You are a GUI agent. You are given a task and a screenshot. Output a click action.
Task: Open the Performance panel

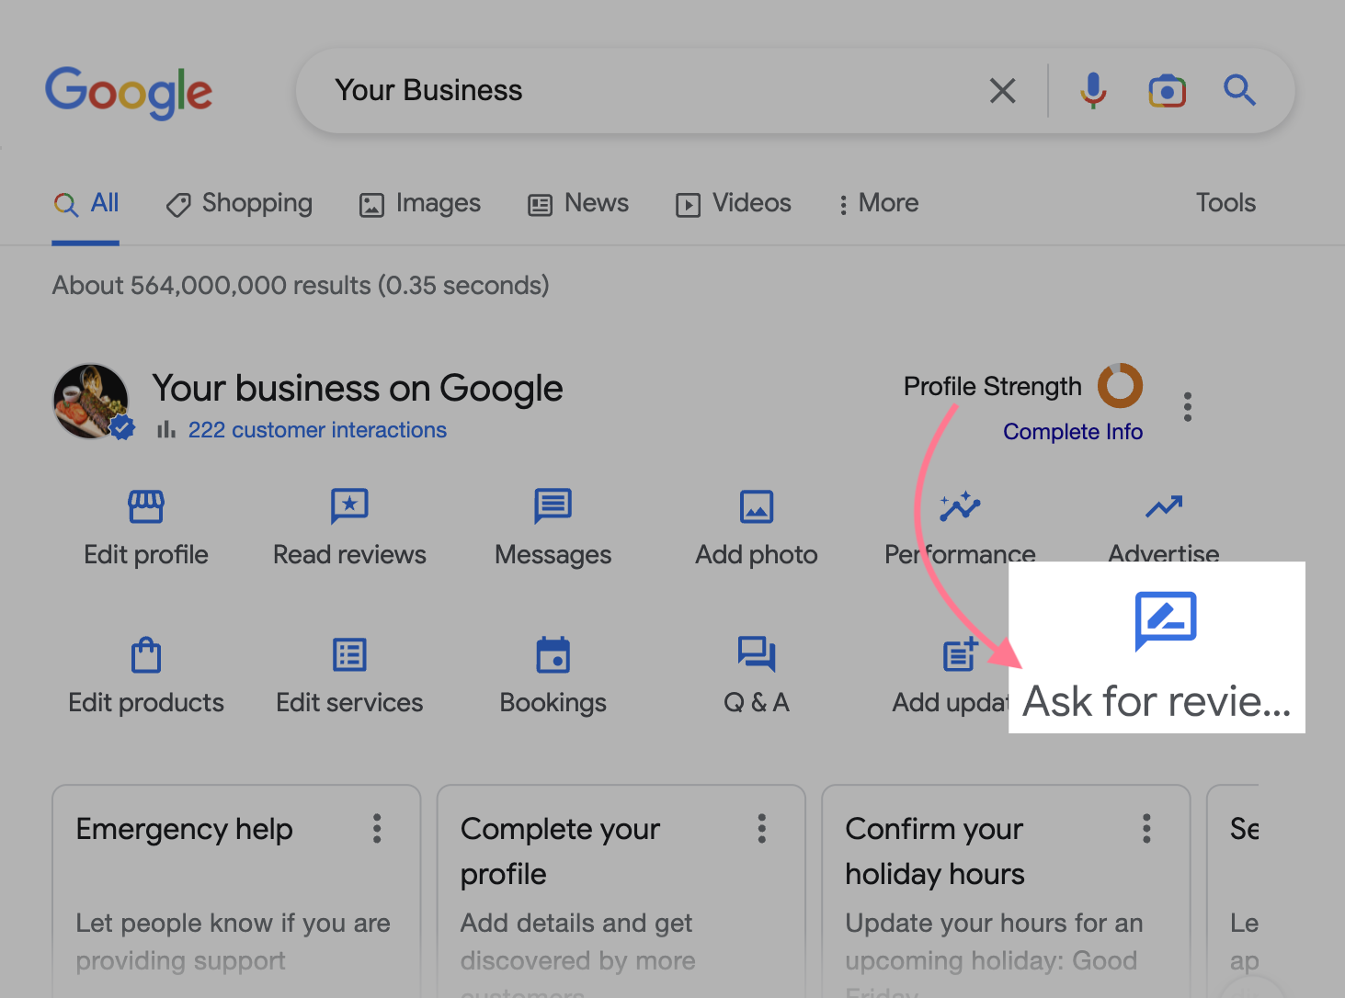[x=959, y=506]
